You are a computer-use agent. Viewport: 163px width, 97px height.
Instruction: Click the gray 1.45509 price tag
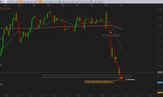tap(160, 72)
